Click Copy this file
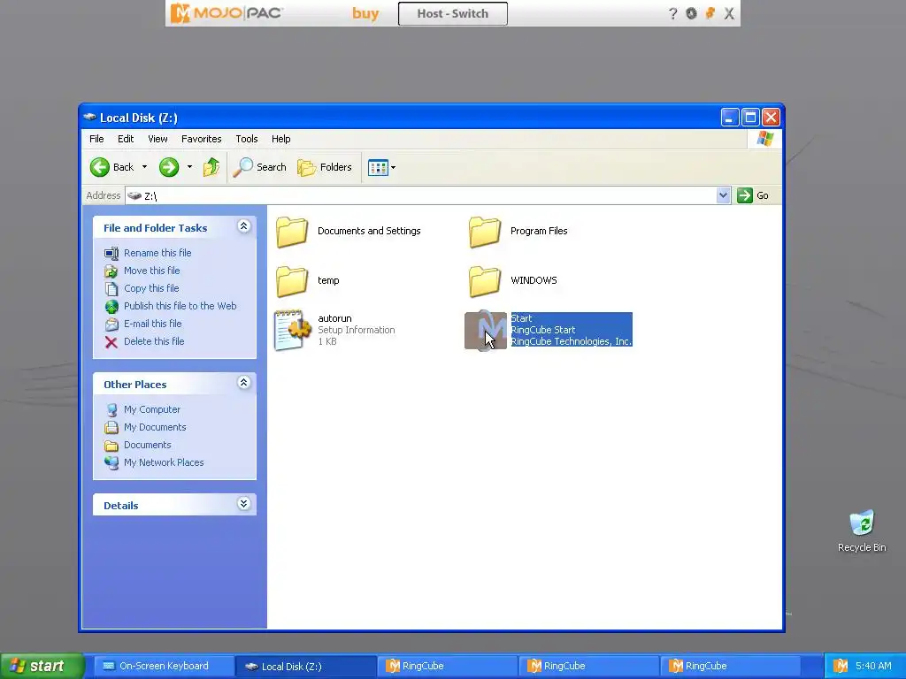The height and width of the screenshot is (679, 906). click(x=151, y=288)
